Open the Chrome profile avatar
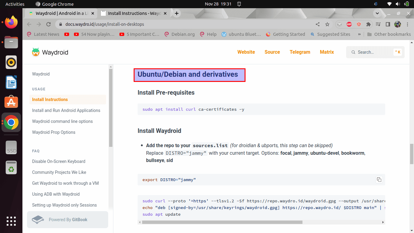 click(x=397, y=24)
